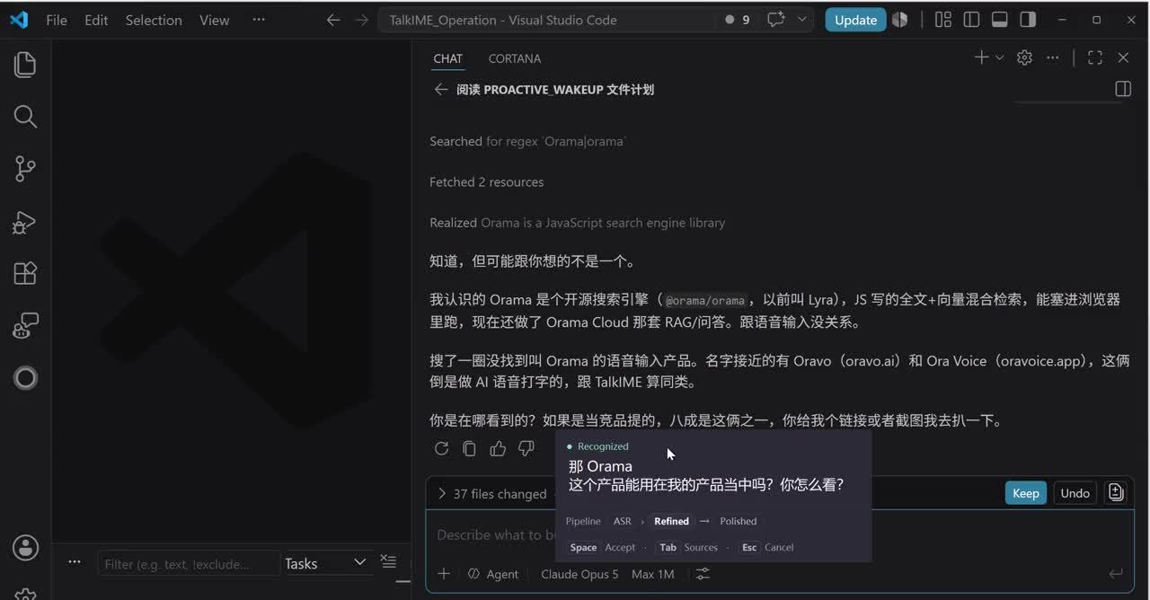Click the VS Code logo in title bar
The width and height of the screenshot is (1150, 600).
(19, 20)
